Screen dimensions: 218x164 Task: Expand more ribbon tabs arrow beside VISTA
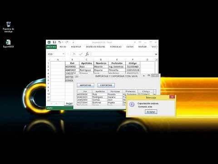(157, 46)
